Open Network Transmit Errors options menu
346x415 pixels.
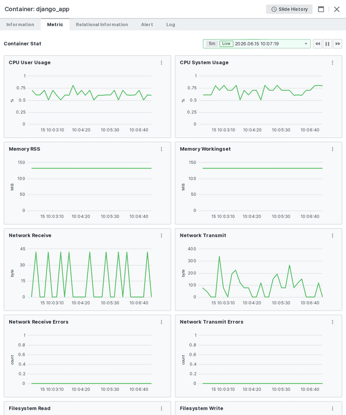coord(333,322)
